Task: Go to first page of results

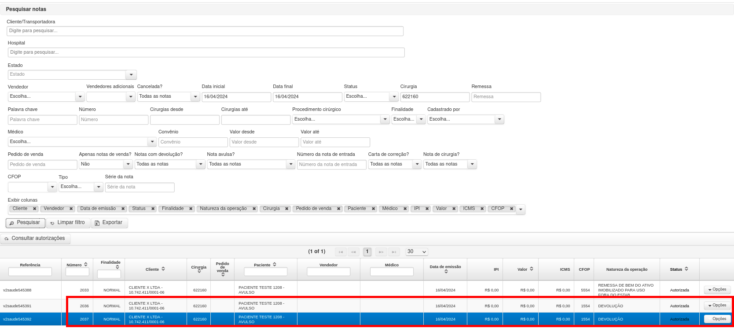Action: coord(341,252)
